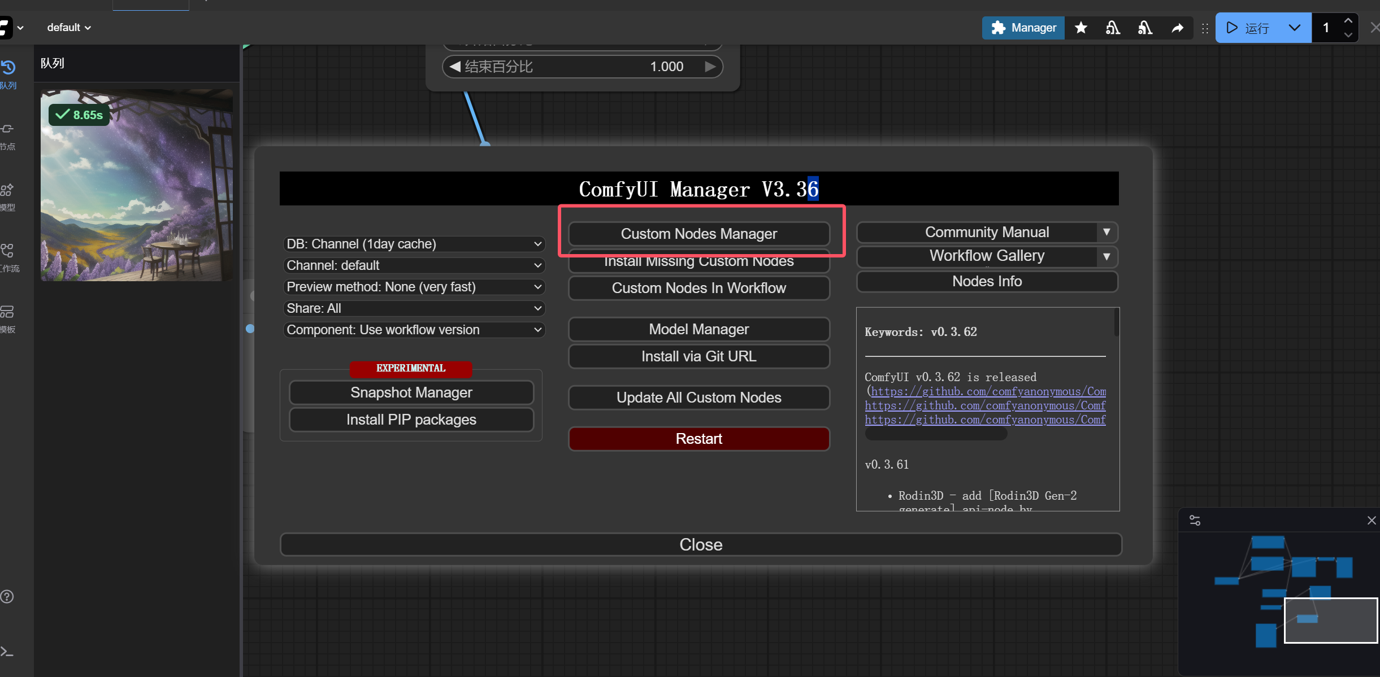1380x677 pixels.
Task: Increase the batch count stepper up arrow
Action: click(1348, 21)
